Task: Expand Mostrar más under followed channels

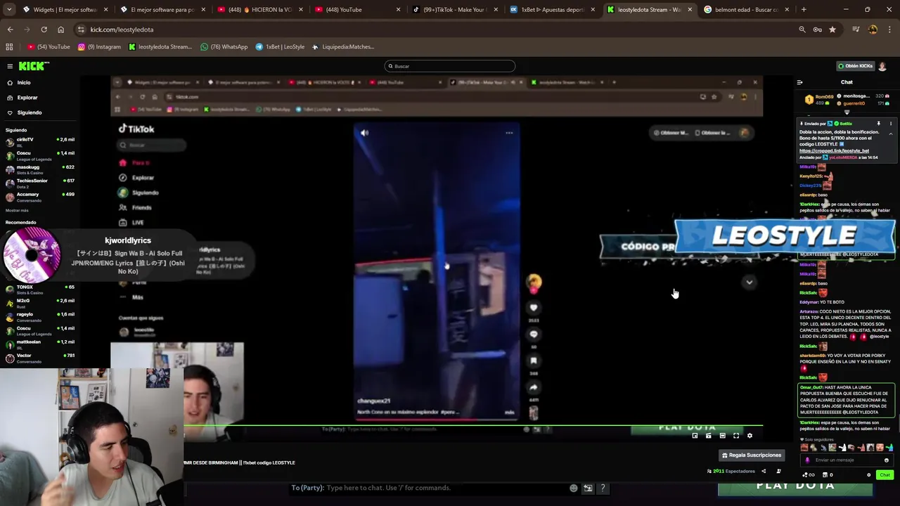Action: [17, 210]
